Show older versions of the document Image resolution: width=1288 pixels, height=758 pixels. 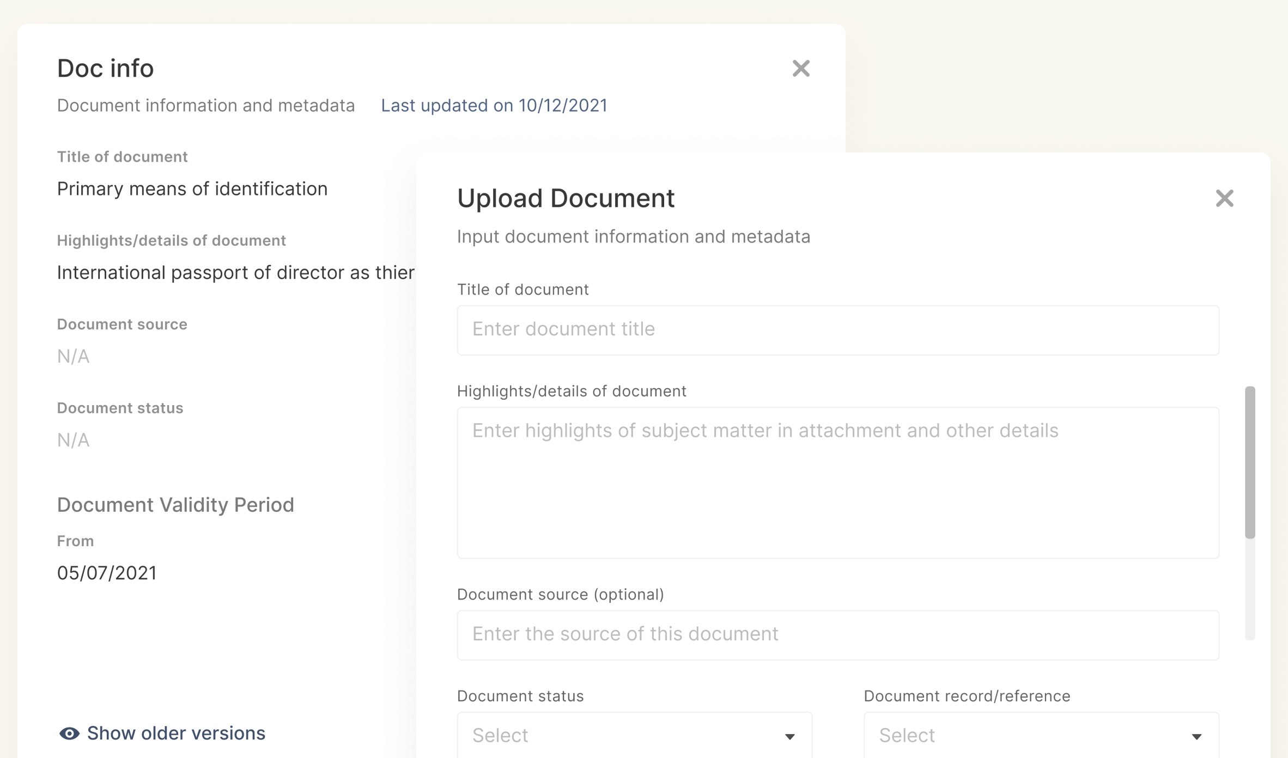coord(176,733)
